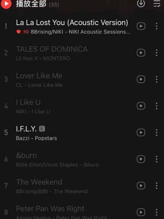The width and height of the screenshot is (164, 219).
Task: Toggle red heart on La La Lost You
Action: tap(18, 32)
